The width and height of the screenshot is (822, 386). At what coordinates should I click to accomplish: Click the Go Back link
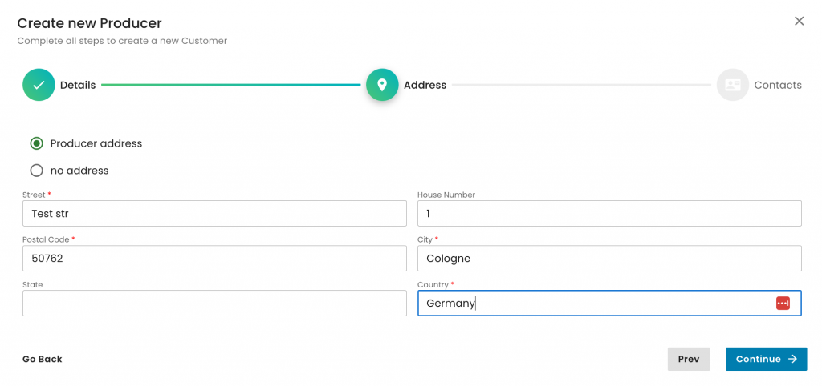[42, 359]
